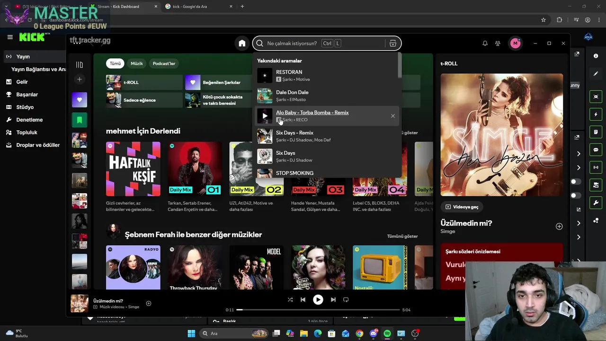Open the RESTORAN recent search

(x=327, y=76)
